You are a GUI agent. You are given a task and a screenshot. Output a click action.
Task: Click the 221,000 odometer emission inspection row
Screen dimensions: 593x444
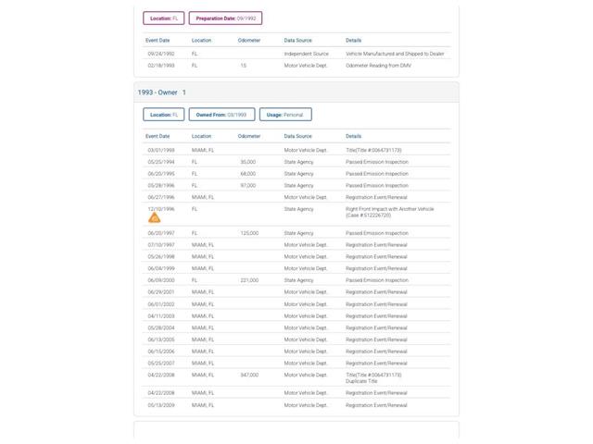tap(296, 280)
